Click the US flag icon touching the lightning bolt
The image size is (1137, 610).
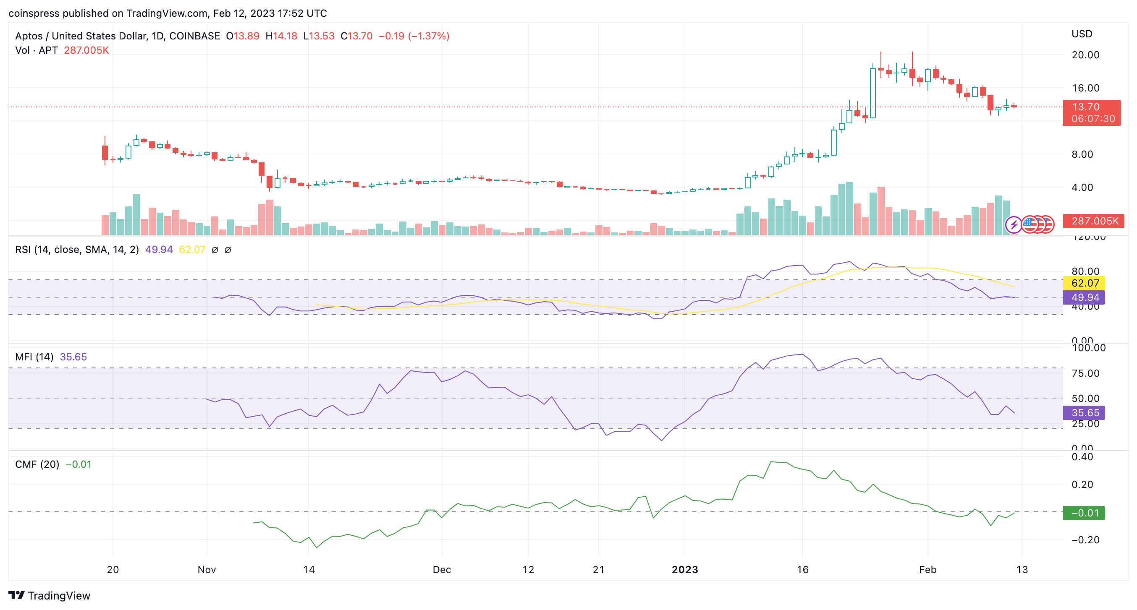[1029, 224]
